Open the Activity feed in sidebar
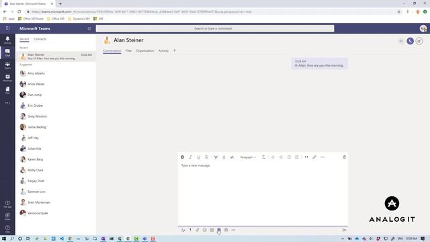Image resolution: width=430 pixels, height=242 pixels. (x=7, y=40)
